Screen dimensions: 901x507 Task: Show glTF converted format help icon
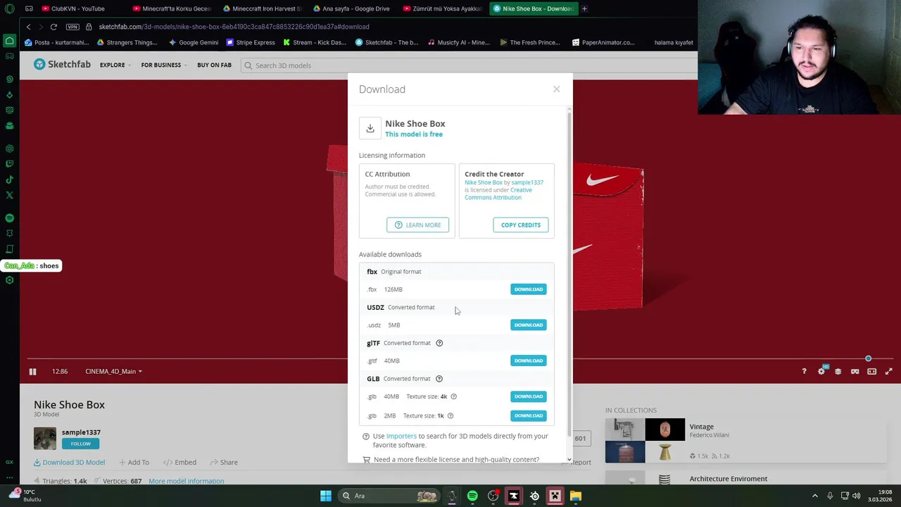tap(439, 343)
